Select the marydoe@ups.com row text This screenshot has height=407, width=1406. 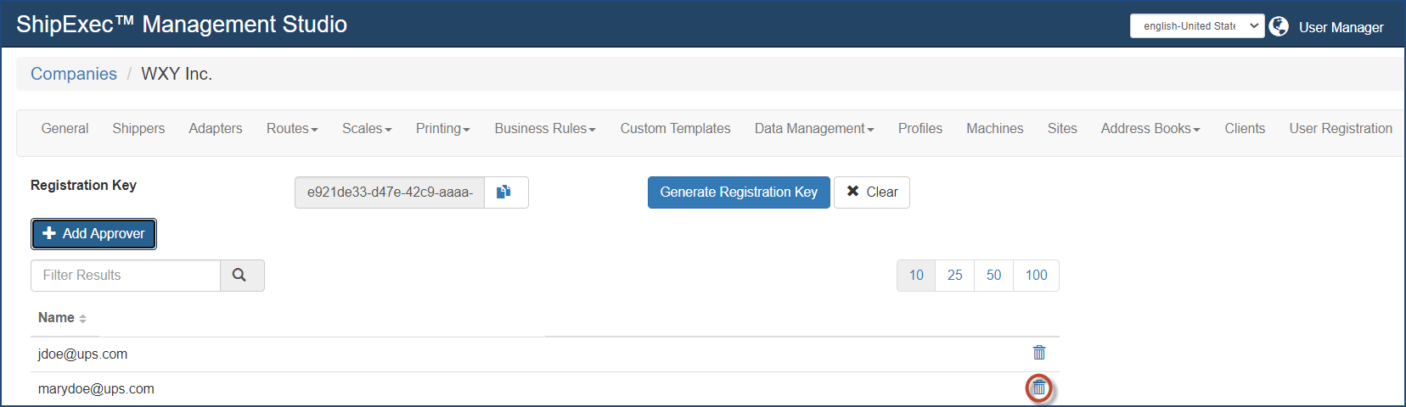96,389
